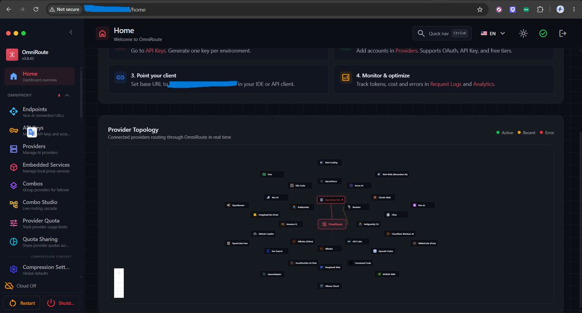Click the browser address bar
582x313 pixels.
[267, 9]
